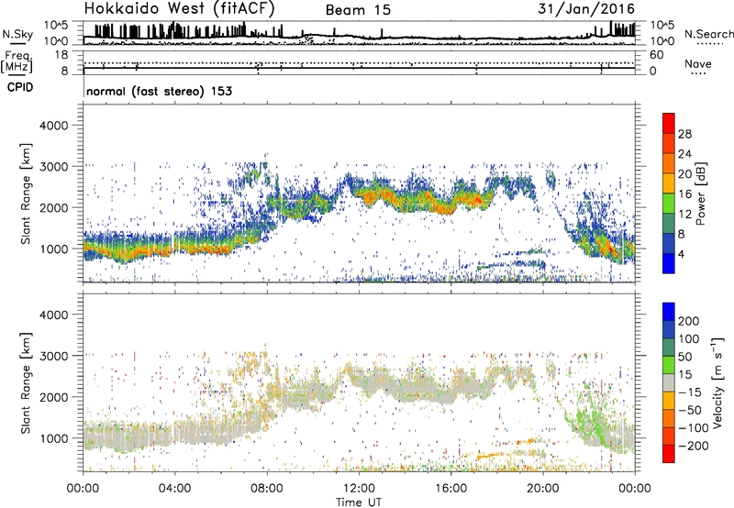
Task: Click the 'Beam 15' label
Action: [x=358, y=10]
